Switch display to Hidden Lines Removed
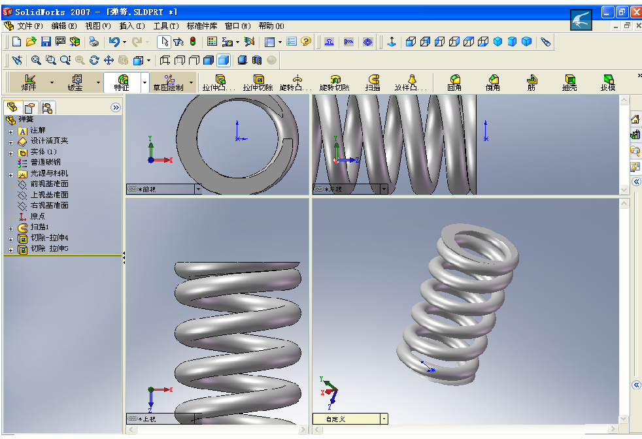The width and height of the screenshot is (642, 439). click(194, 61)
